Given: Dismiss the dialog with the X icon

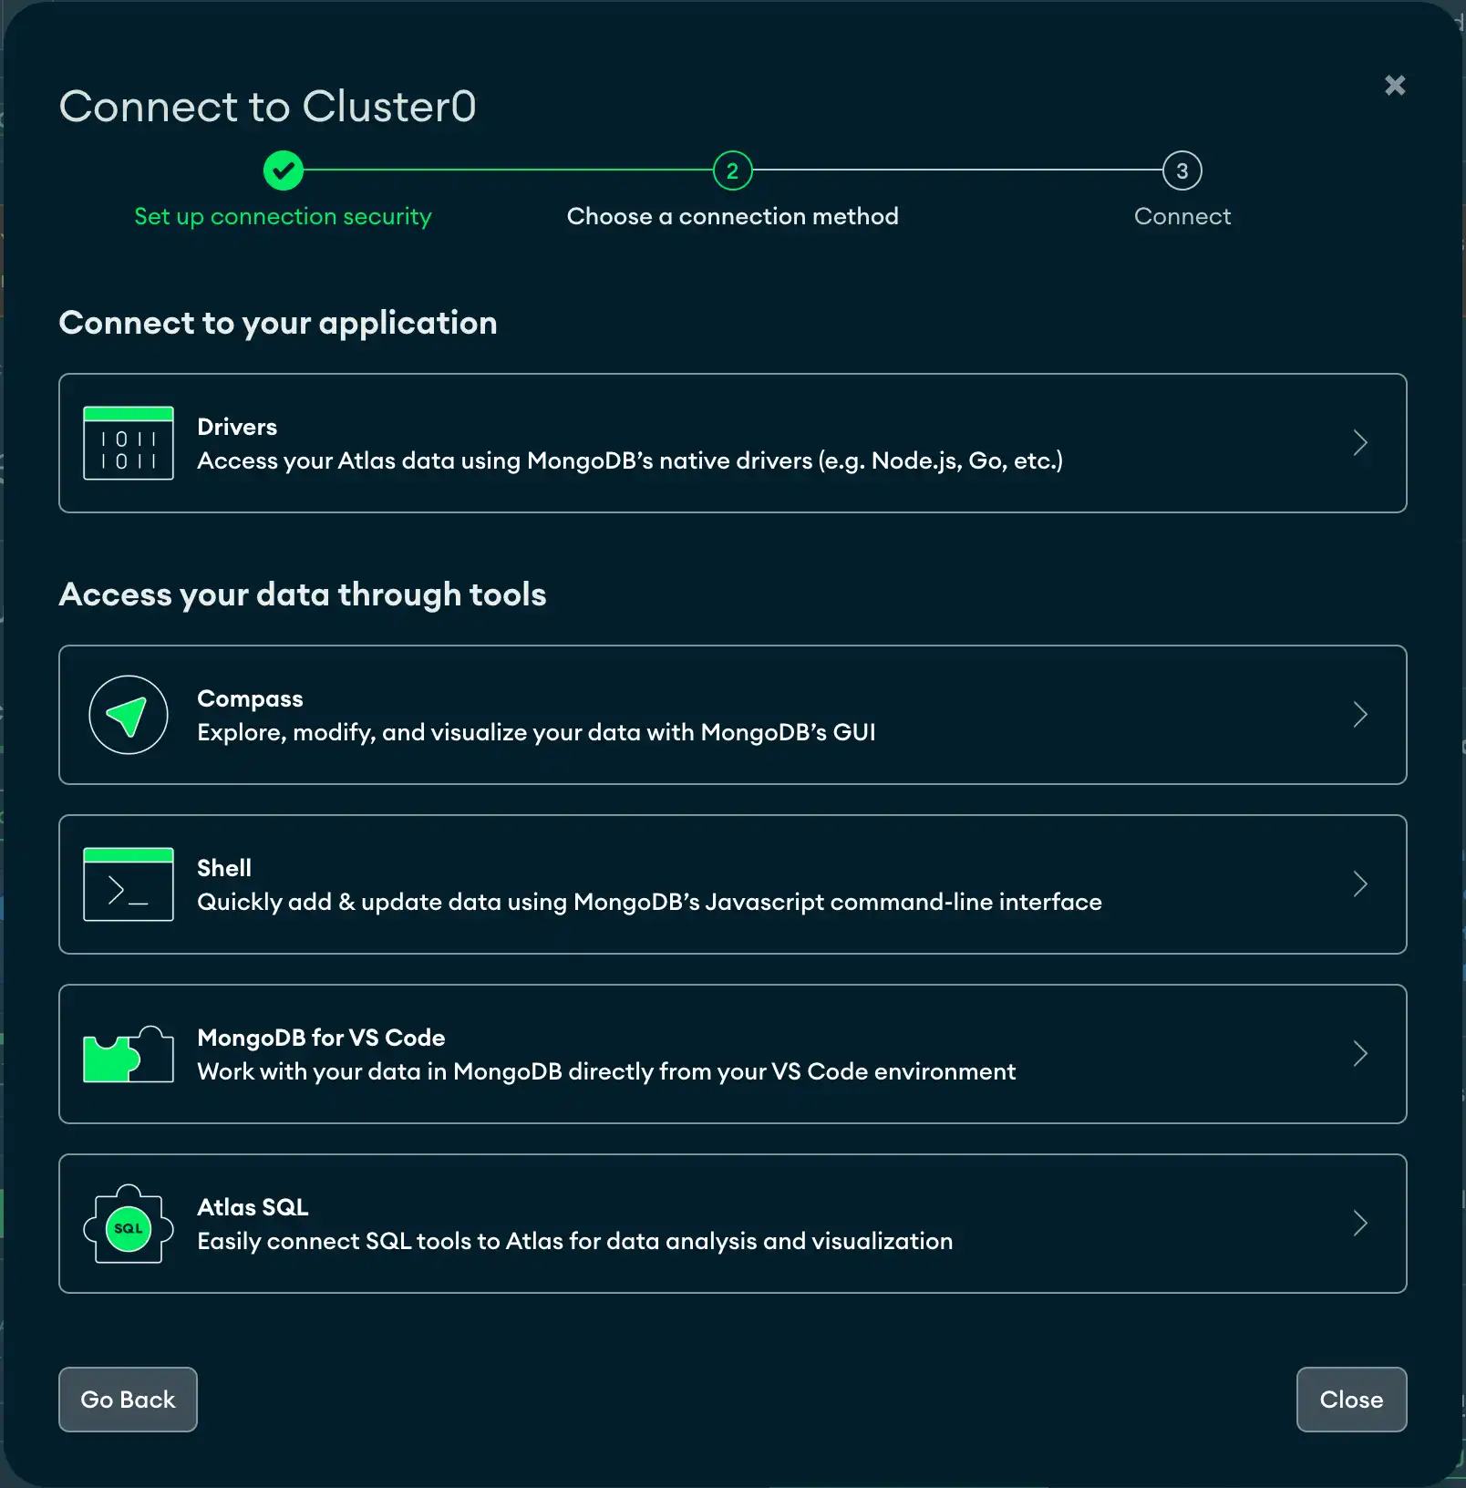Looking at the screenshot, I should tap(1395, 85).
